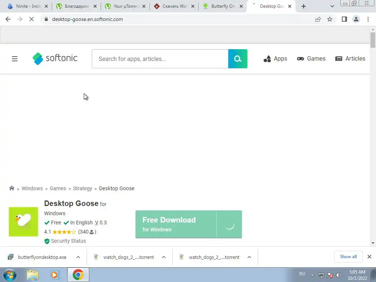This screenshot has height=282, width=376.
Task: Stop loading the page
Action: pyautogui.click(x=32, y=19)
